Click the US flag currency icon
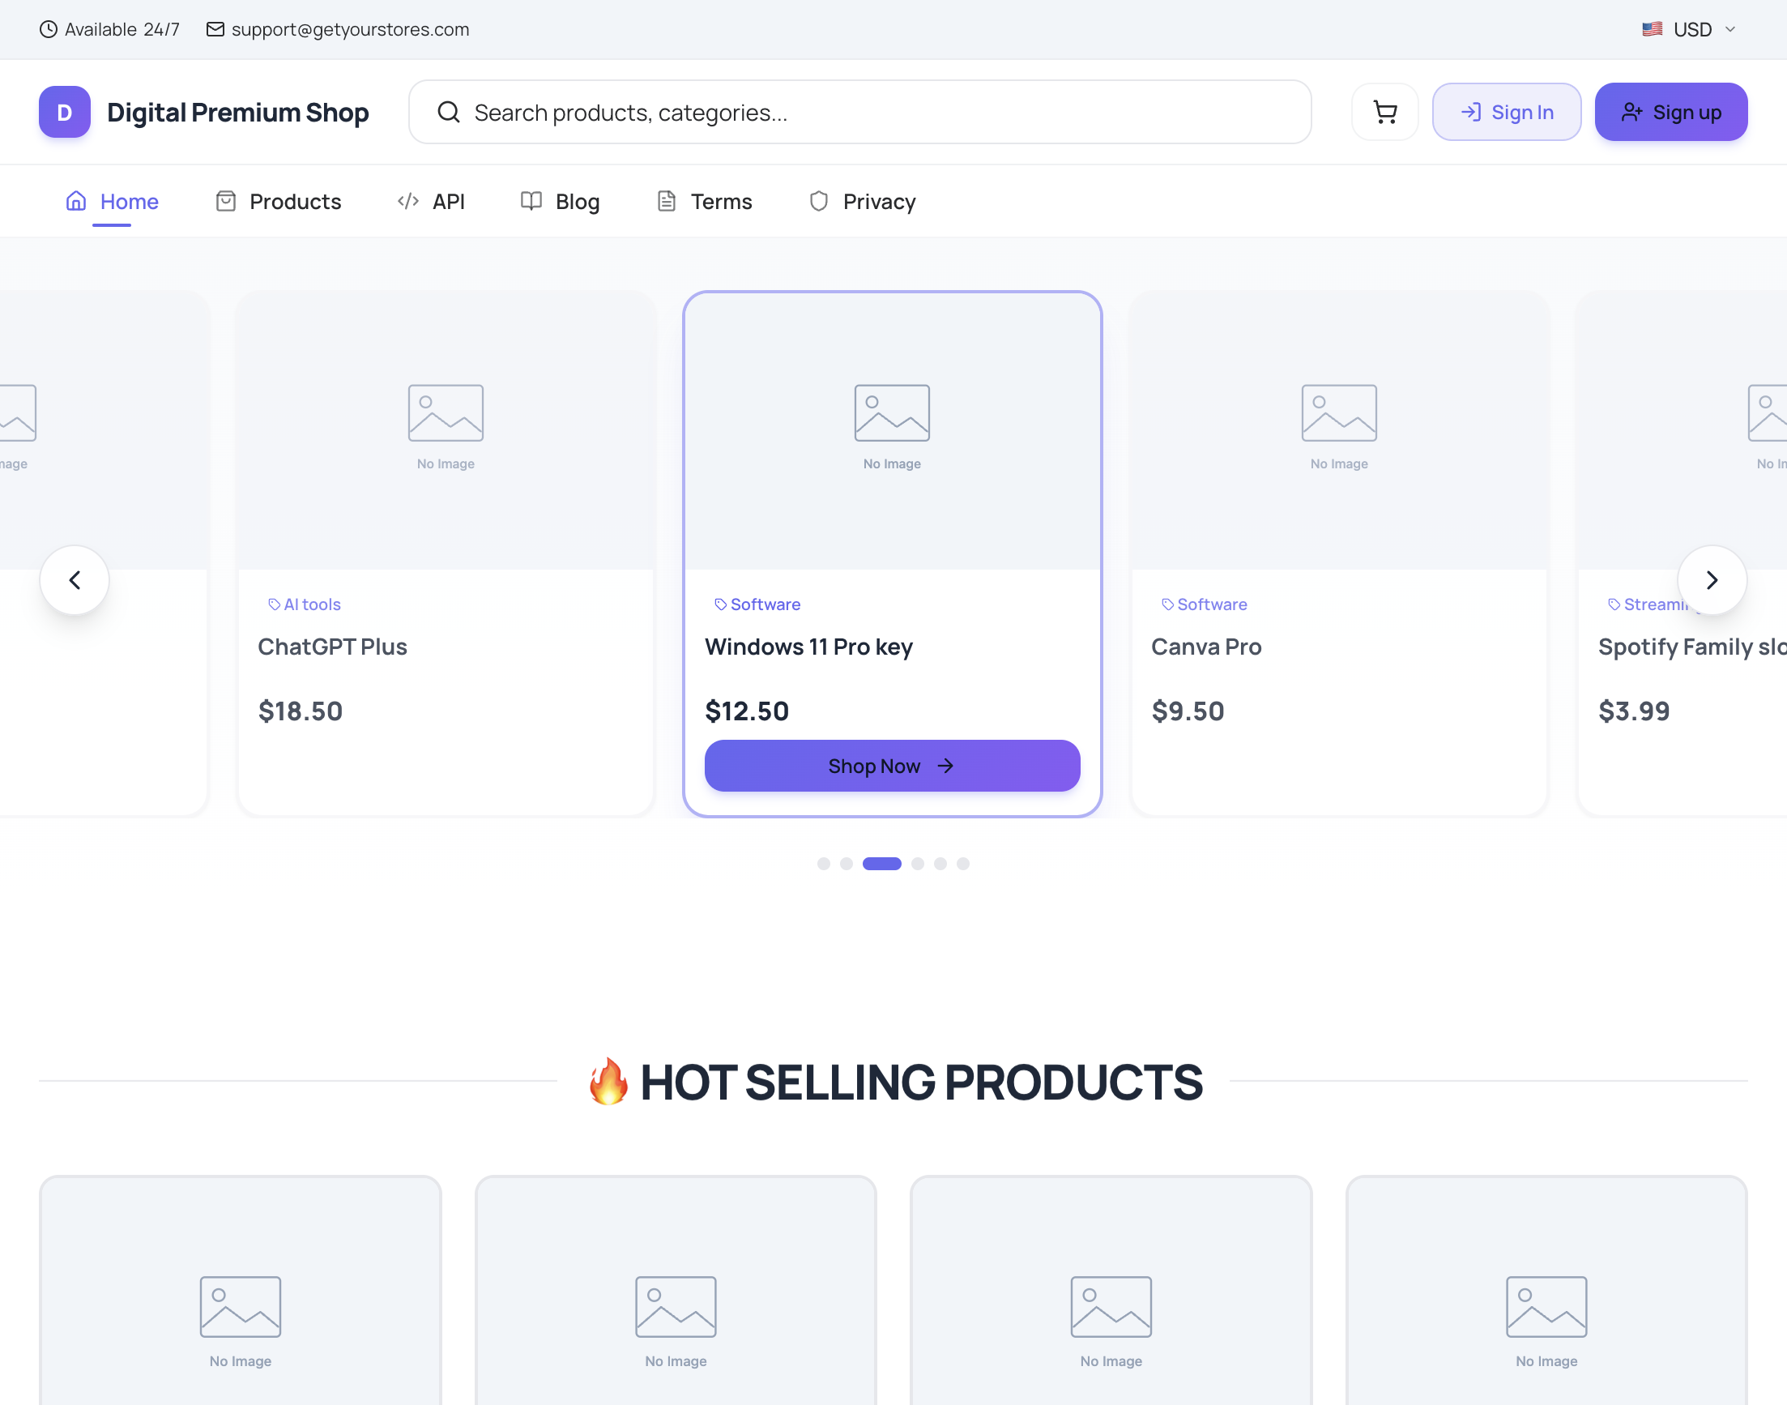Viewport: 1787px width, 1405px height. click(x=1651, y=30)
